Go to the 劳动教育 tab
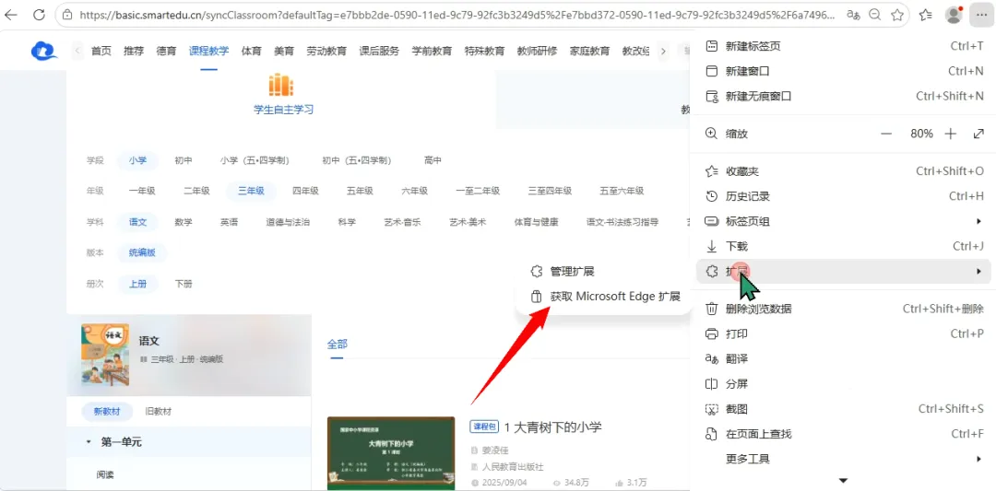 [326, 51]
